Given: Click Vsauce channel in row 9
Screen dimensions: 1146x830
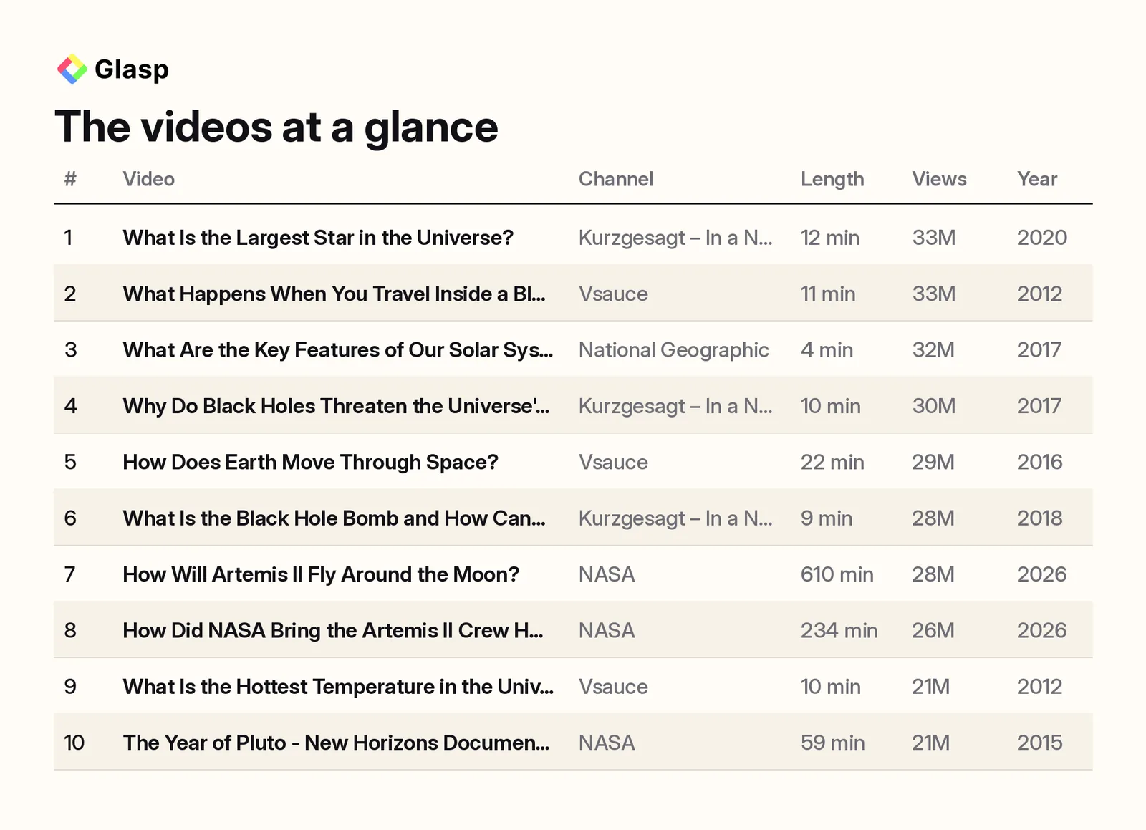Looking at the screenshot, I should 613,687.
